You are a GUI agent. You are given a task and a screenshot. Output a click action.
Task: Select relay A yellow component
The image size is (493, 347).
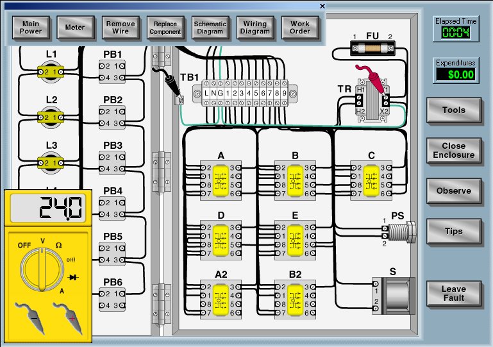[221, 180]
